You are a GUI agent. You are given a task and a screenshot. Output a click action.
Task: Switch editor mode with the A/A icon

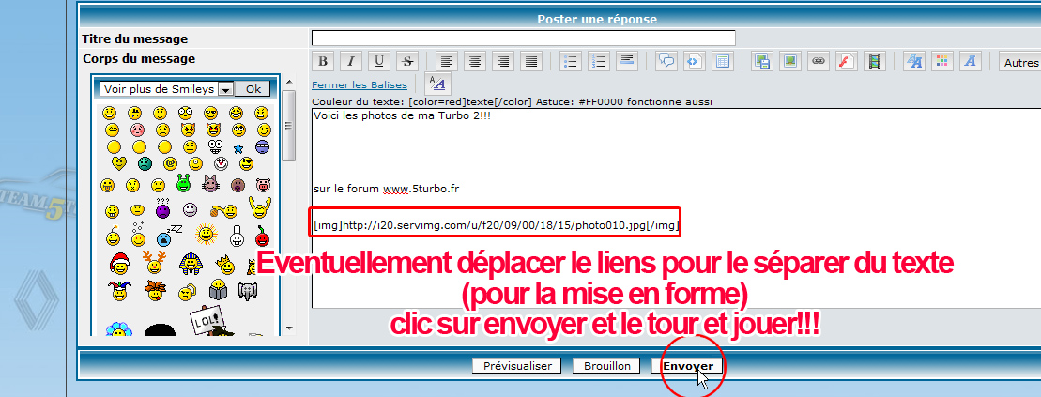436,84
